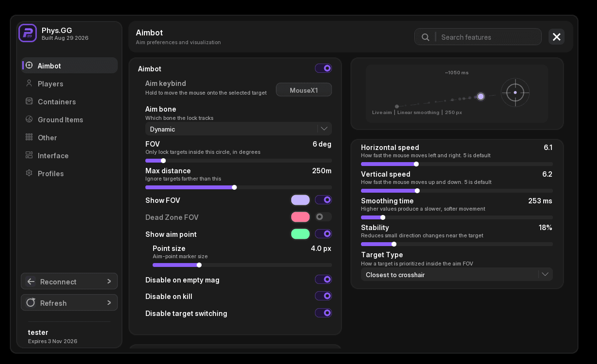Click the Horizontal speed slider
Screen dimensions: 597x364
point(456,164)
